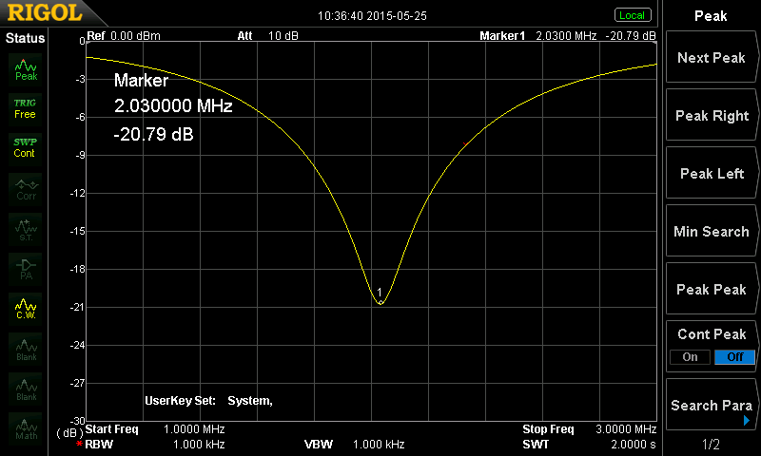Select the C.W. trace icon
The height and width of the screenshot is (456, 761).
[26, 308]
